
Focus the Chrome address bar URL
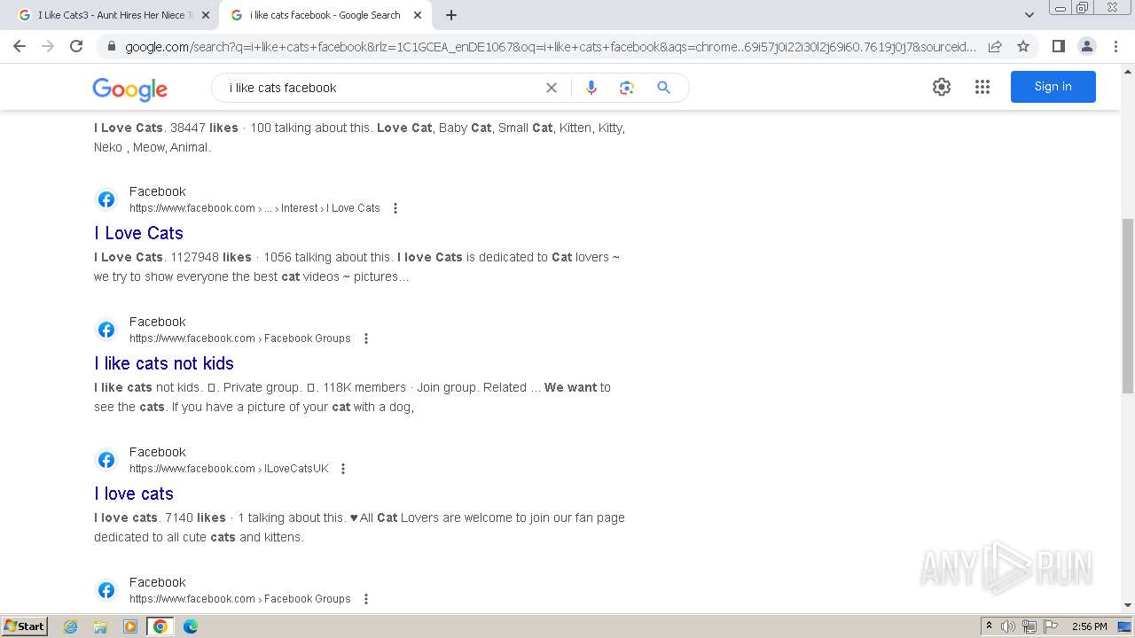[x=550, y=47]
